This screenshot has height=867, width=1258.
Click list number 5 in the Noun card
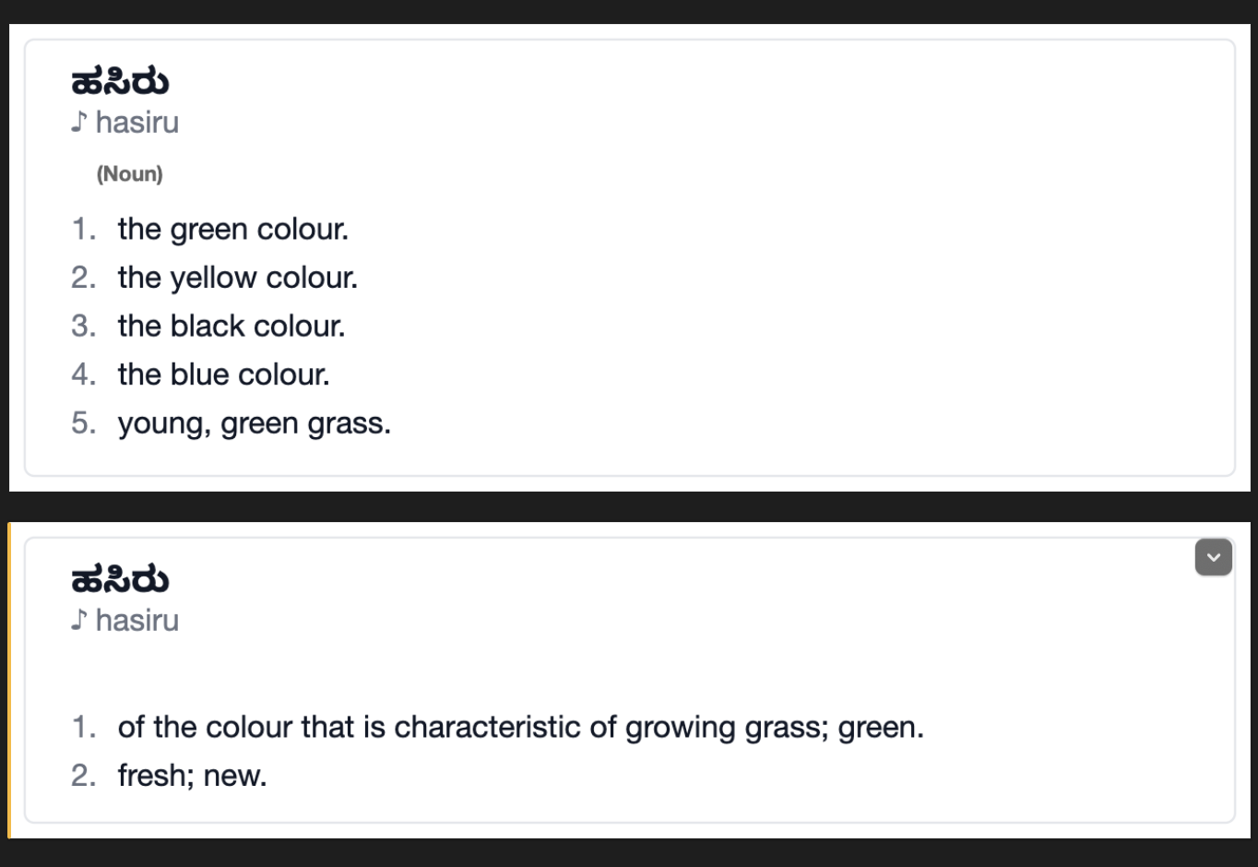coord(83,423)
